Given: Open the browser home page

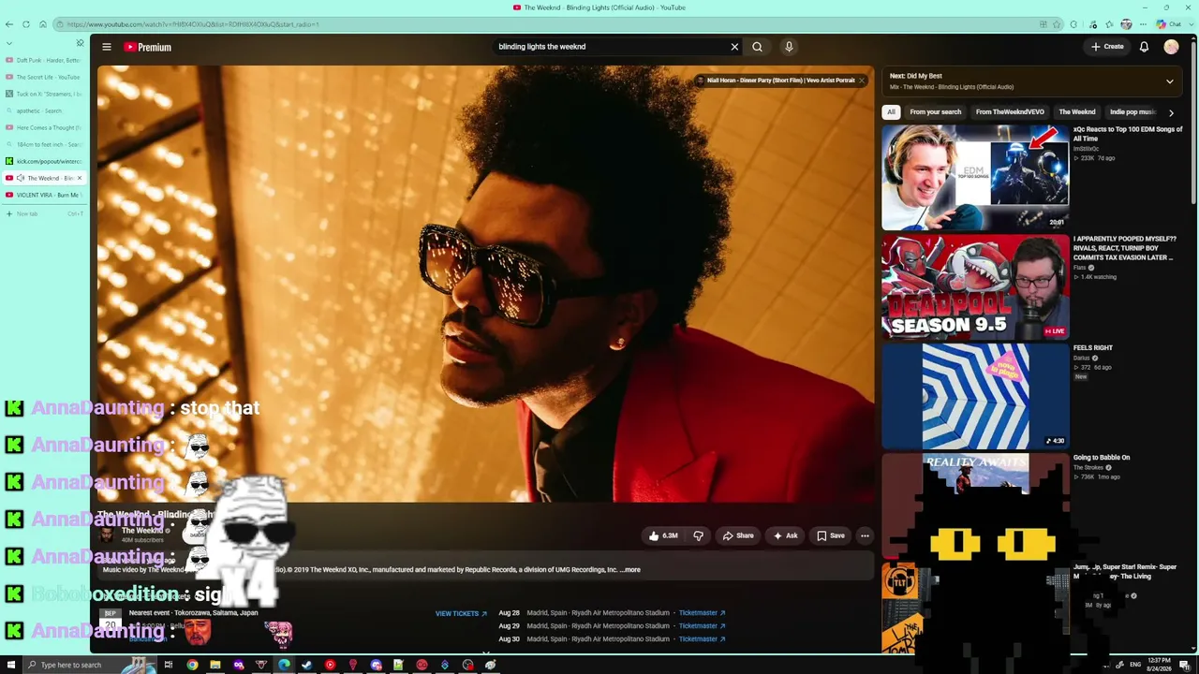Looking at the screenshot, I should pyautogui.click(x=42, y=24).
